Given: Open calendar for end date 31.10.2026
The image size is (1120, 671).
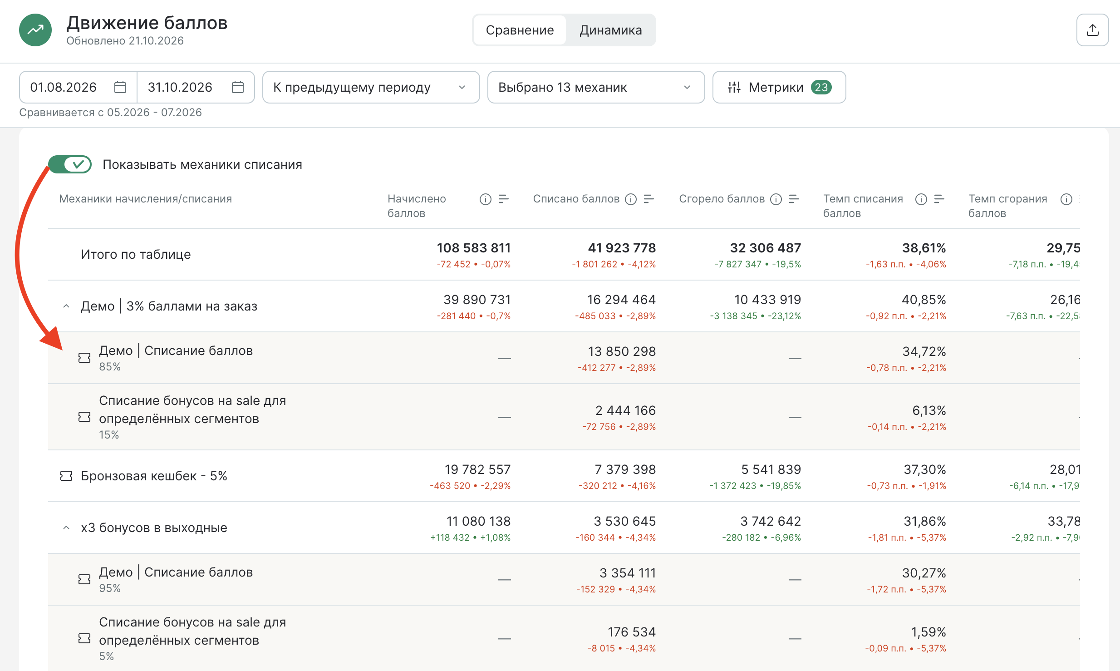Looking at the screenshot, I should pos(238,87).
